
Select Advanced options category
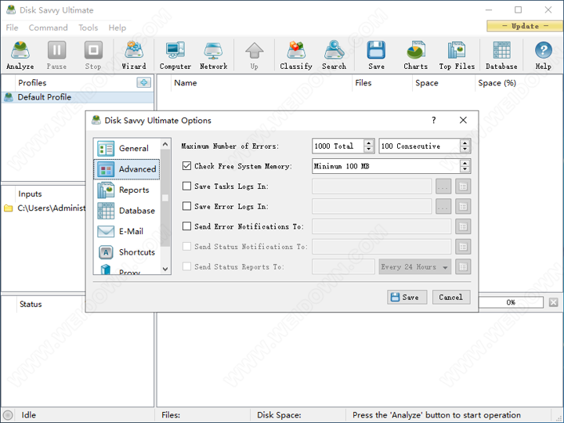click(127, 169)
